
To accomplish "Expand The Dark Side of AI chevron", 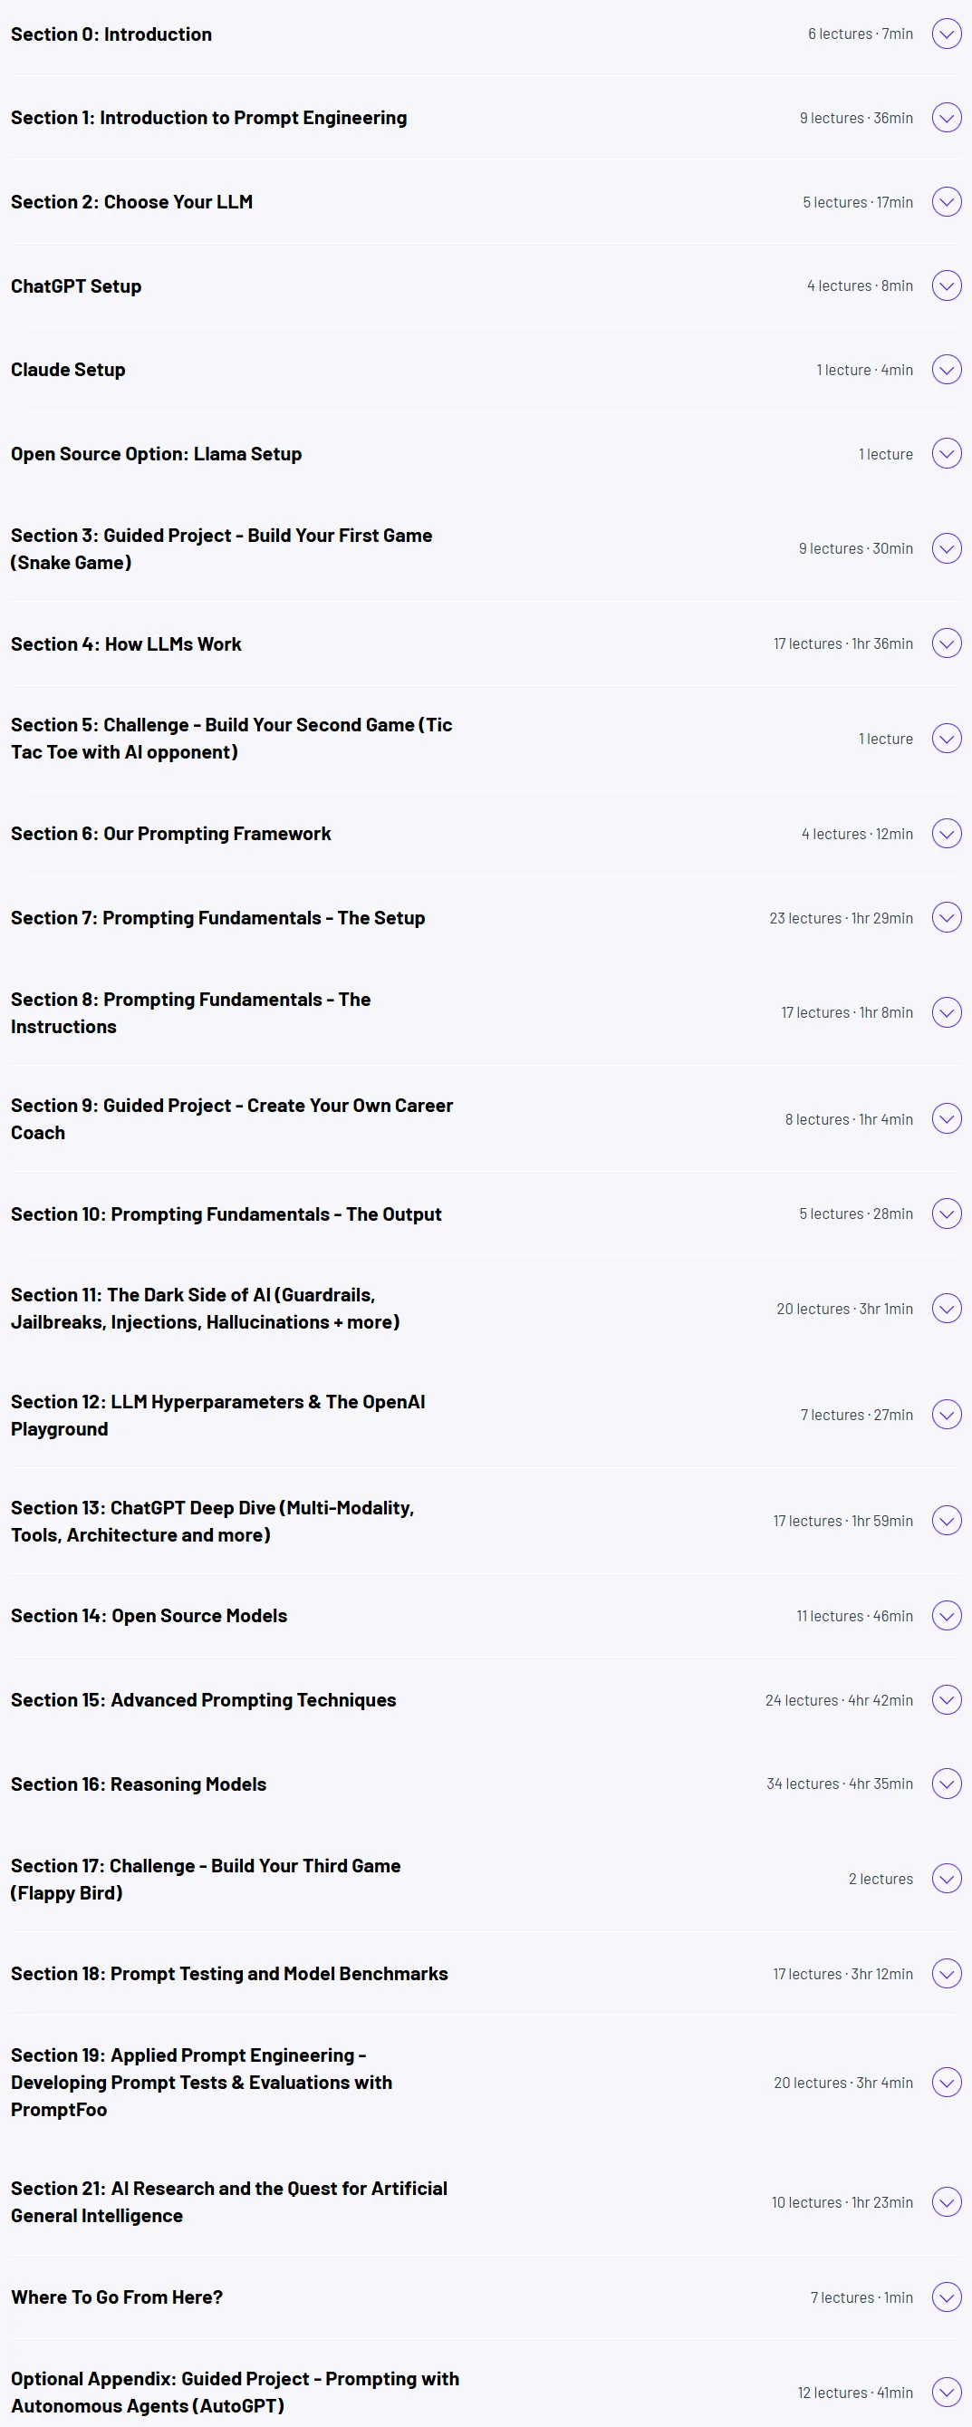I will tap(947, 1309).
